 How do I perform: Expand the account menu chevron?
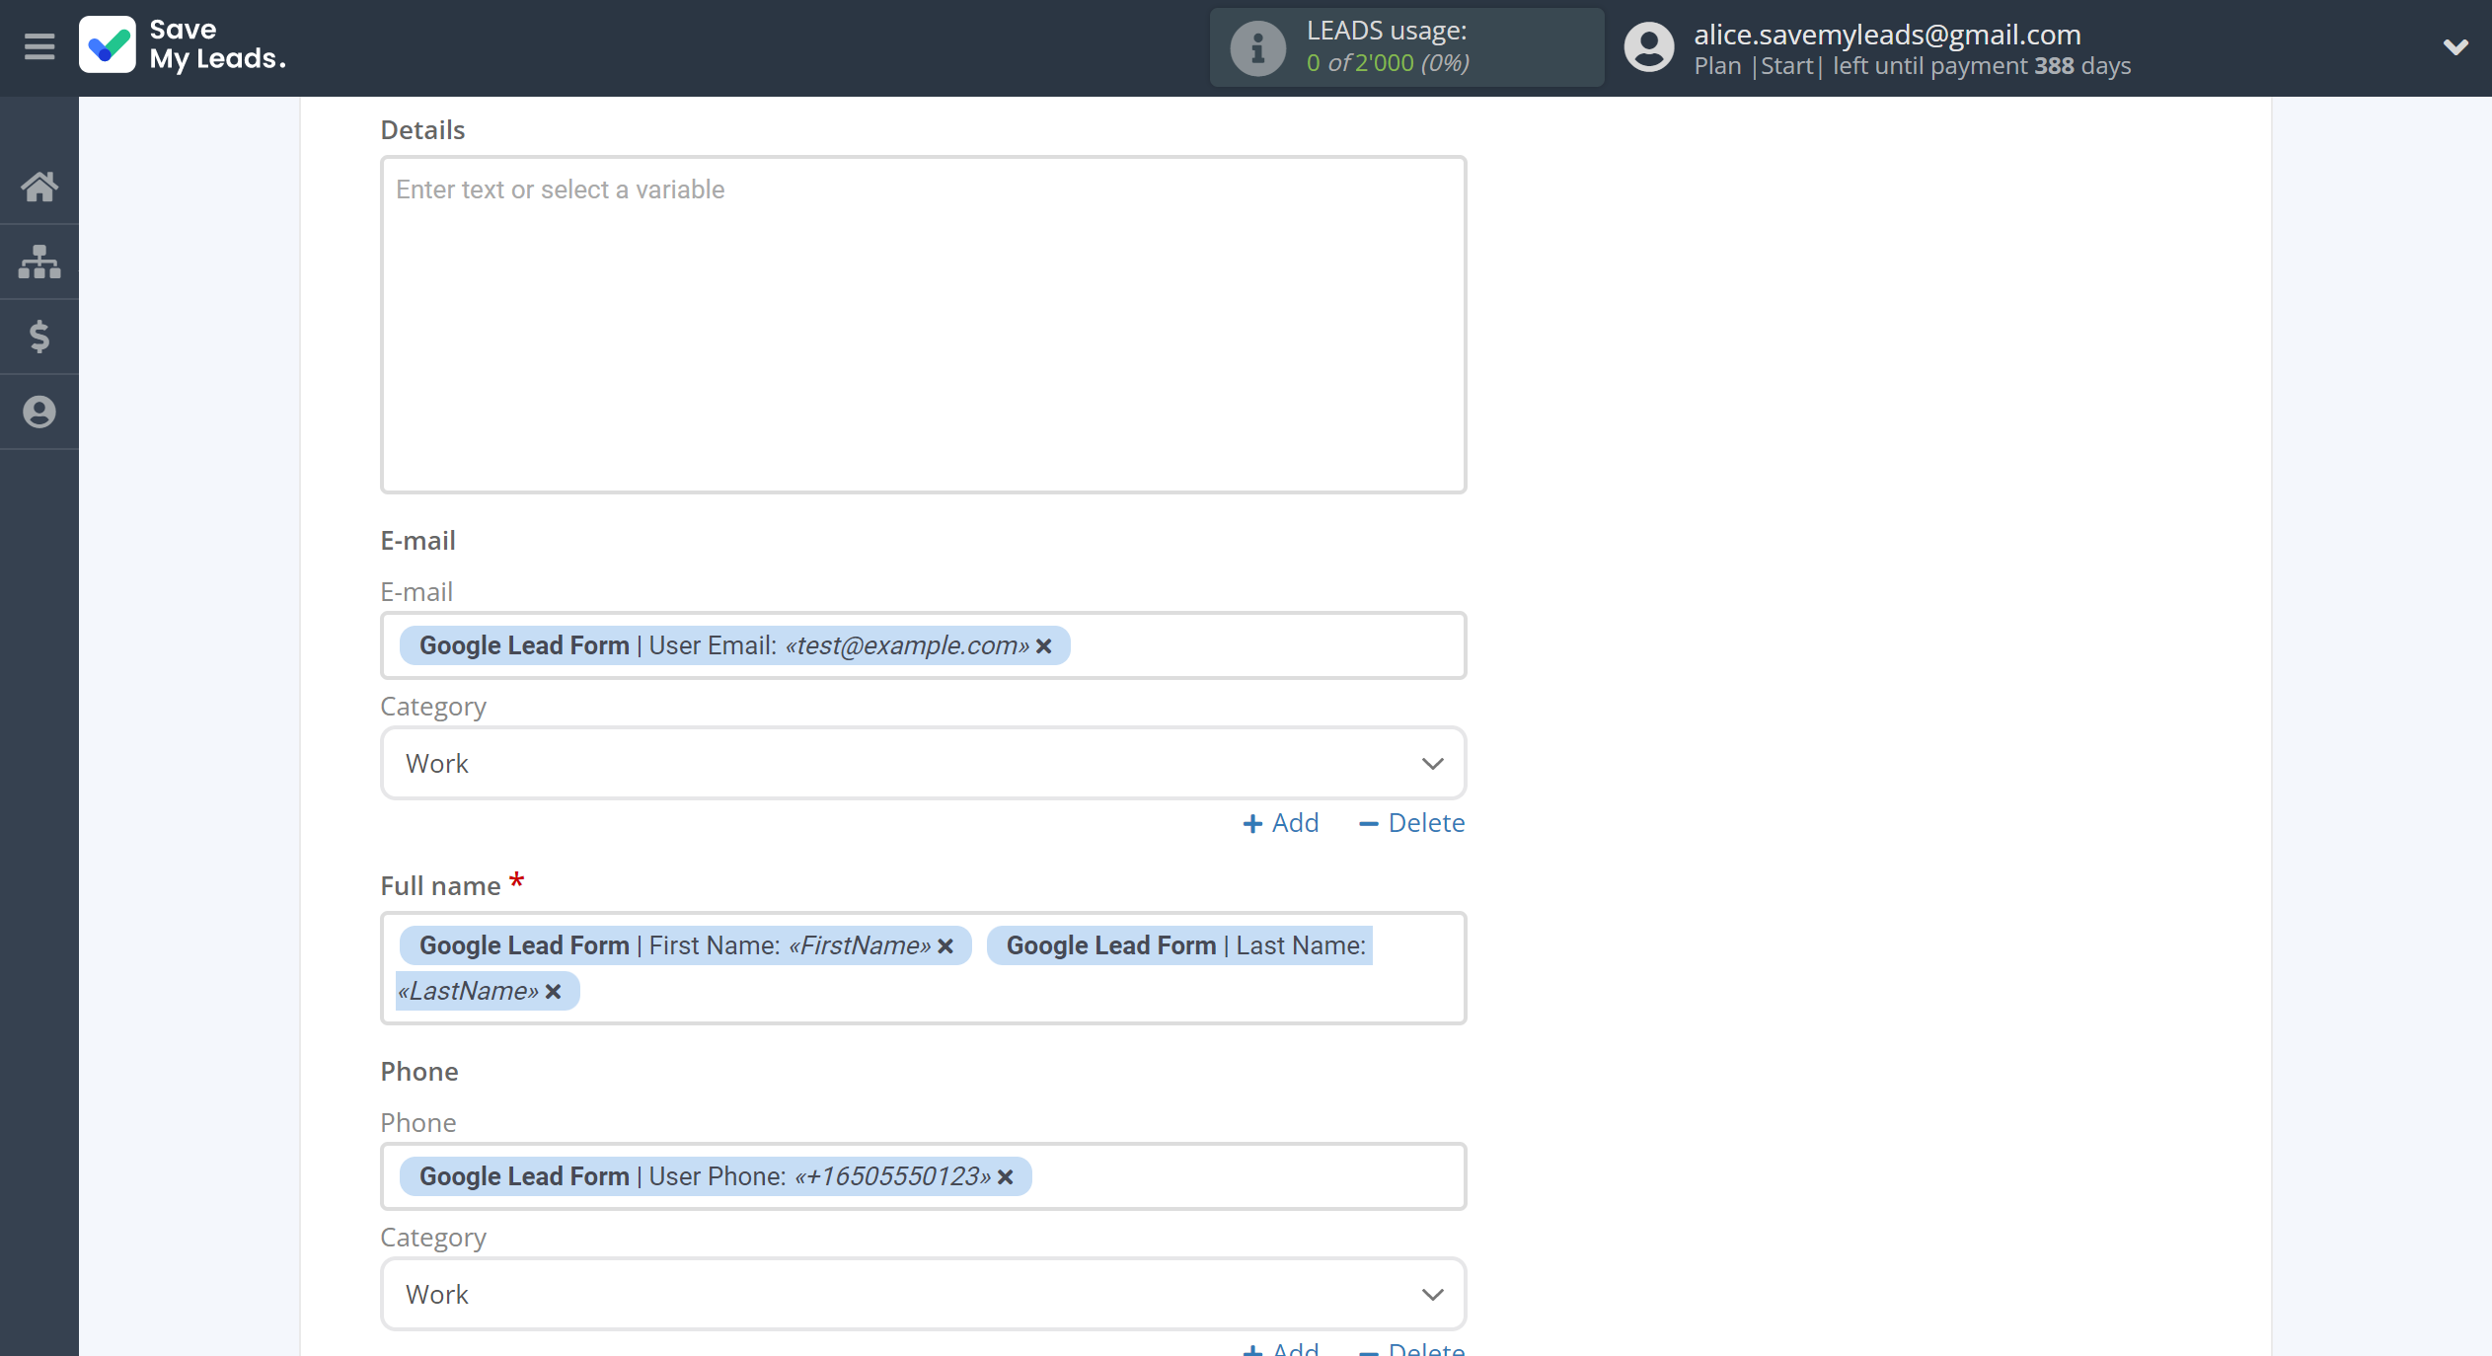click(x=2454, y=46)
